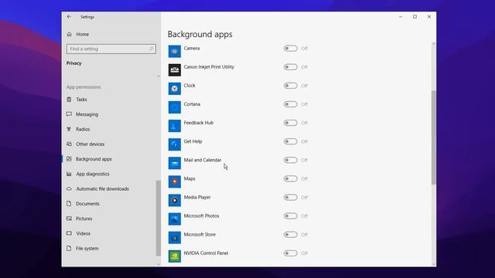Click the Maps app icon
This screenshot has width=495, height=278.
click(175, 181)
